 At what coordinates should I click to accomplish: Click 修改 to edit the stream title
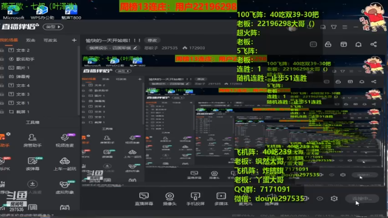point(152,41)
